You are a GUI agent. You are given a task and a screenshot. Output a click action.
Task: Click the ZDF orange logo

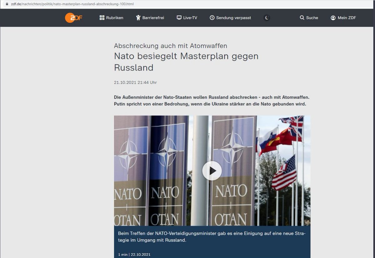coord(73,18)
